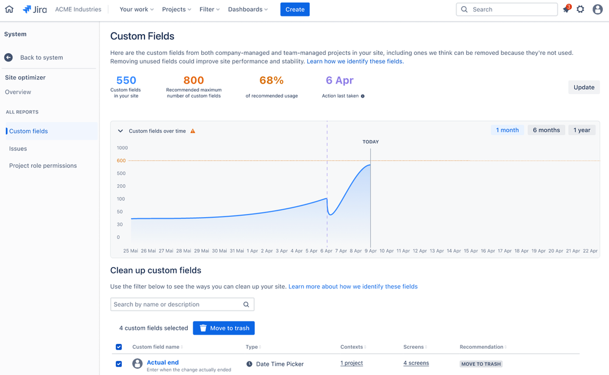Open Learn how we identify these fields link

pos(355,62)
